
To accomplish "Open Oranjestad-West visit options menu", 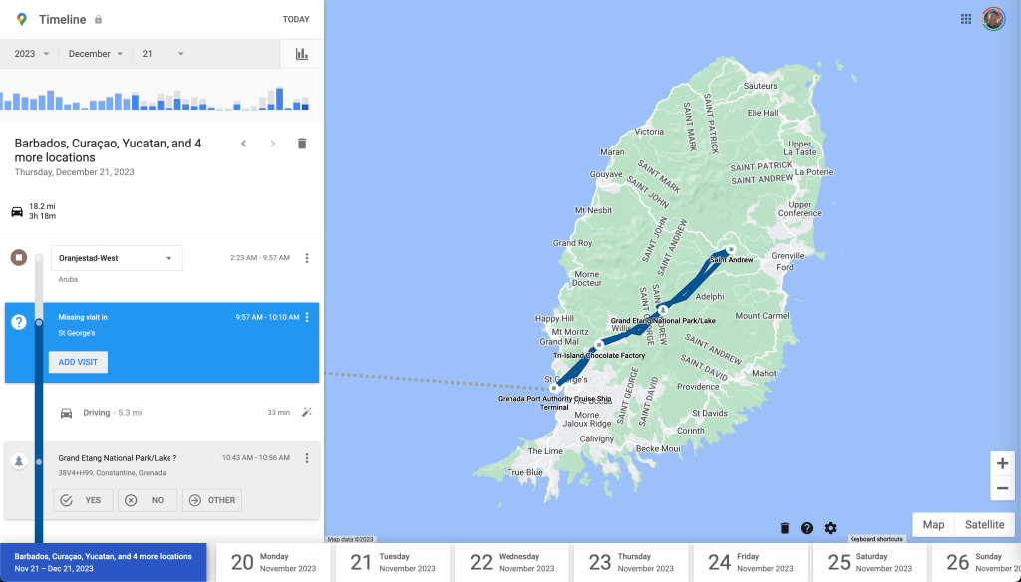I will tap(307, 258).
